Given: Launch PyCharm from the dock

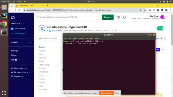Looking at the screenshot, I should [4, 16].
